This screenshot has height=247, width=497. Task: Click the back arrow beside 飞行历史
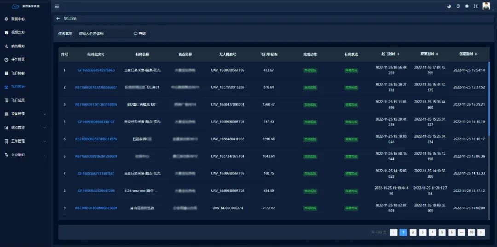pyautogui.click(x=58, y=18)
